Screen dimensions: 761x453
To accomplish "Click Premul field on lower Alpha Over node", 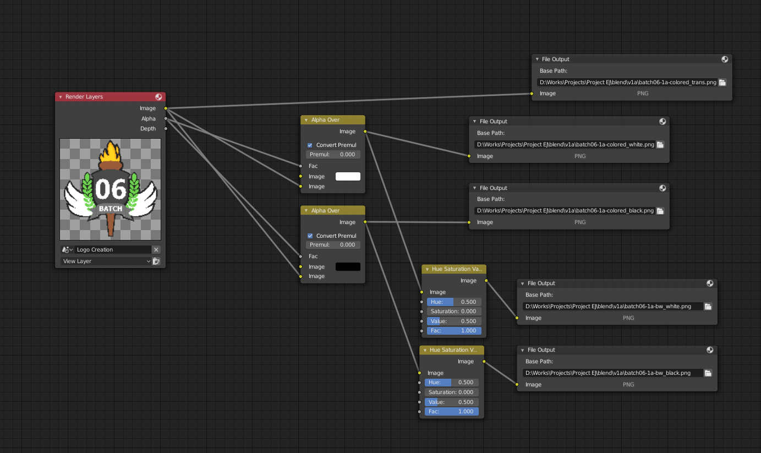I will (333, 245).
